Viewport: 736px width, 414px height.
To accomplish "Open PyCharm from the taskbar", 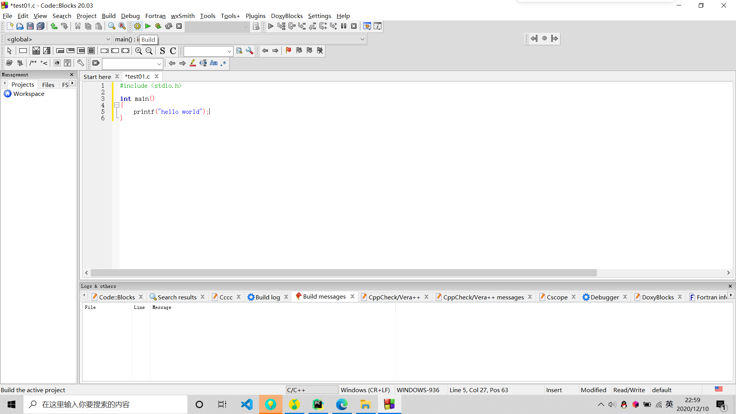I will click(318, 404).
